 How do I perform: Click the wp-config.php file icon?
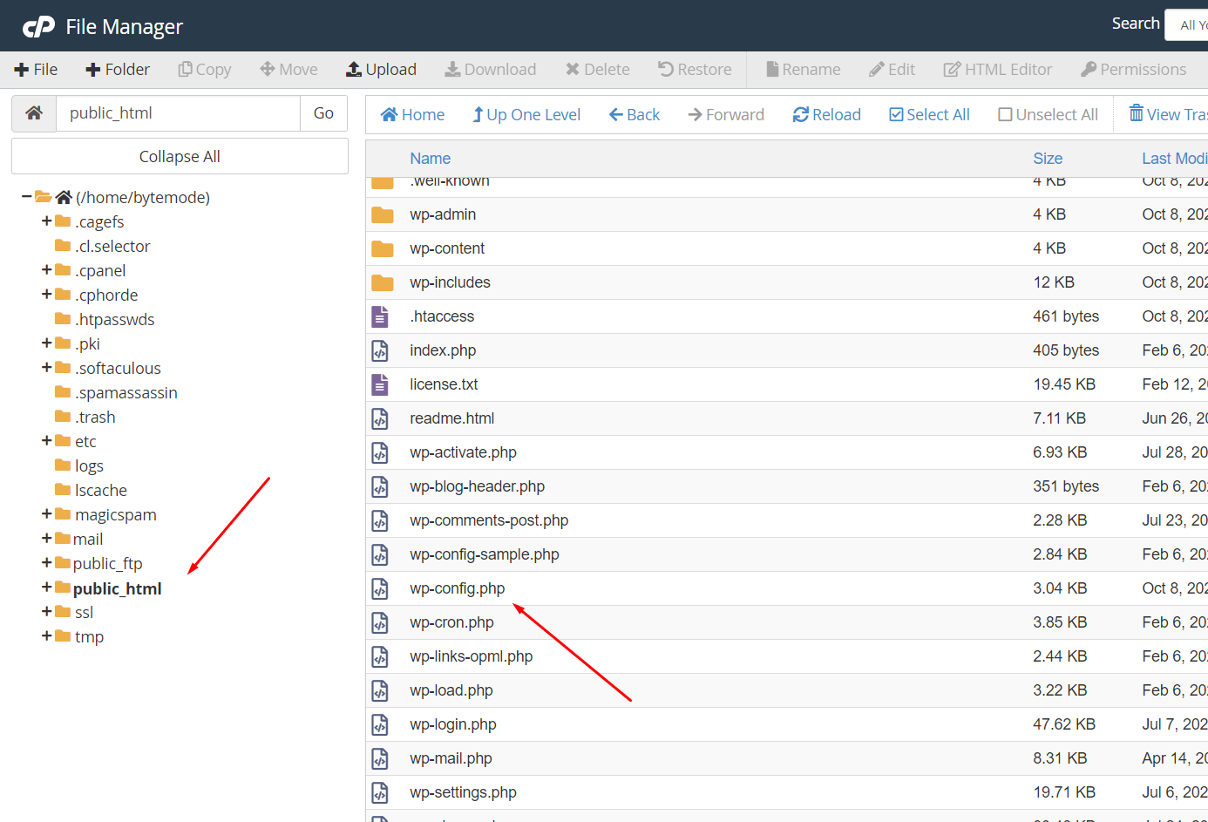[x=380, y=589]
